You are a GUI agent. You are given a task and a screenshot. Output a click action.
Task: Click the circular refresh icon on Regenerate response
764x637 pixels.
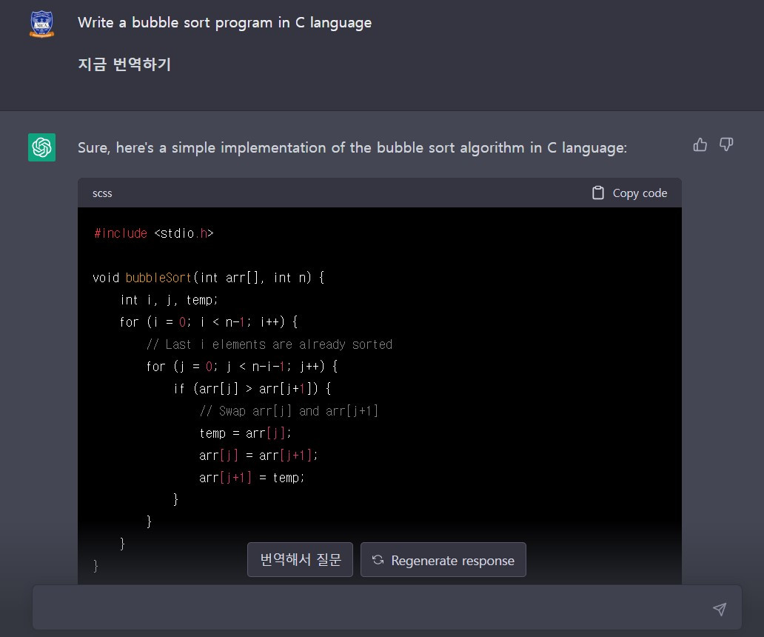pos(378,561)
